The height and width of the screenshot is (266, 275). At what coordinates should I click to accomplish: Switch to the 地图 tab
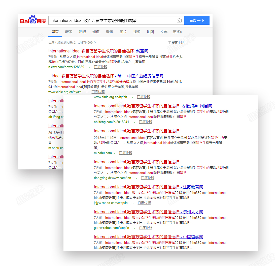coord(150,32)
